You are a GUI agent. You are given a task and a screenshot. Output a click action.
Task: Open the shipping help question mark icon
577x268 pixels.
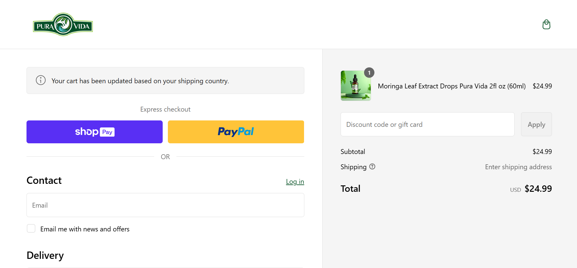coord(372,166)
